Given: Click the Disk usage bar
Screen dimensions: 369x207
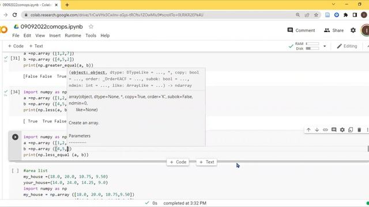Looking at the screenshot, I should 312,48.
